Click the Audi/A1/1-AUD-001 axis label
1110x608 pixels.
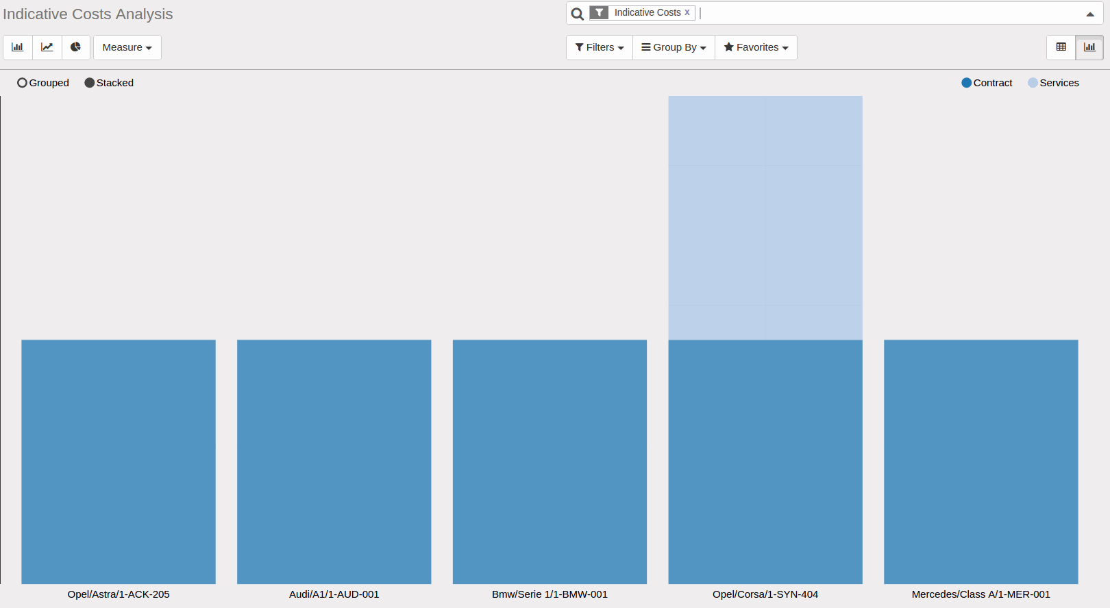(334, 594)
